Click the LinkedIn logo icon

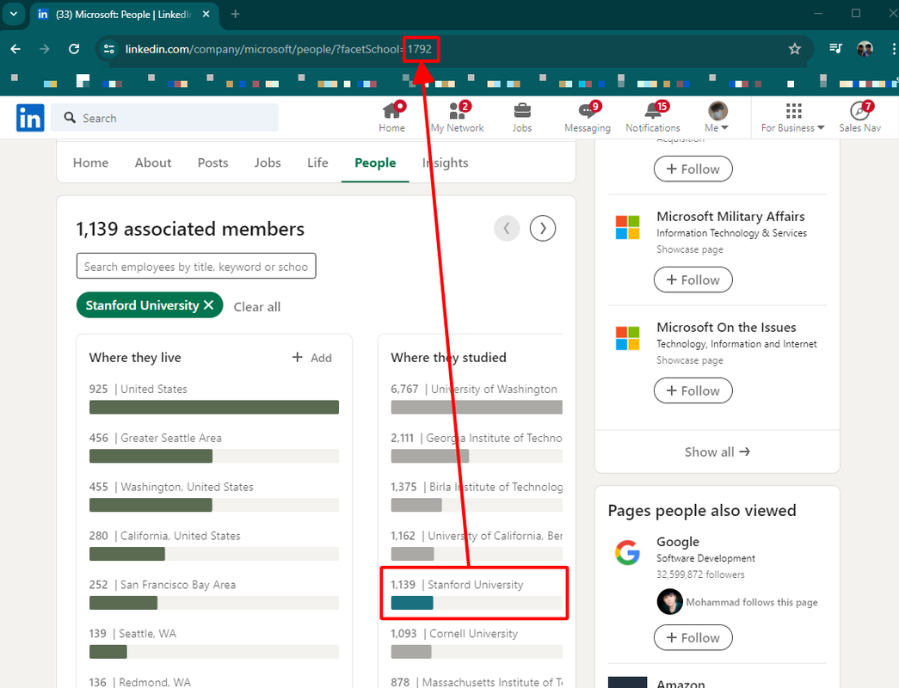click(x=30, y=118)
